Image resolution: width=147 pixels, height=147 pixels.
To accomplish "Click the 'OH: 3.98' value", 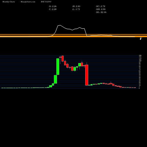I will point(101,9).
